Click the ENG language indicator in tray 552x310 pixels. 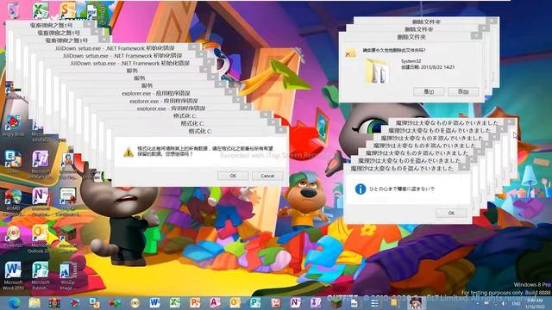pos(516,303)
